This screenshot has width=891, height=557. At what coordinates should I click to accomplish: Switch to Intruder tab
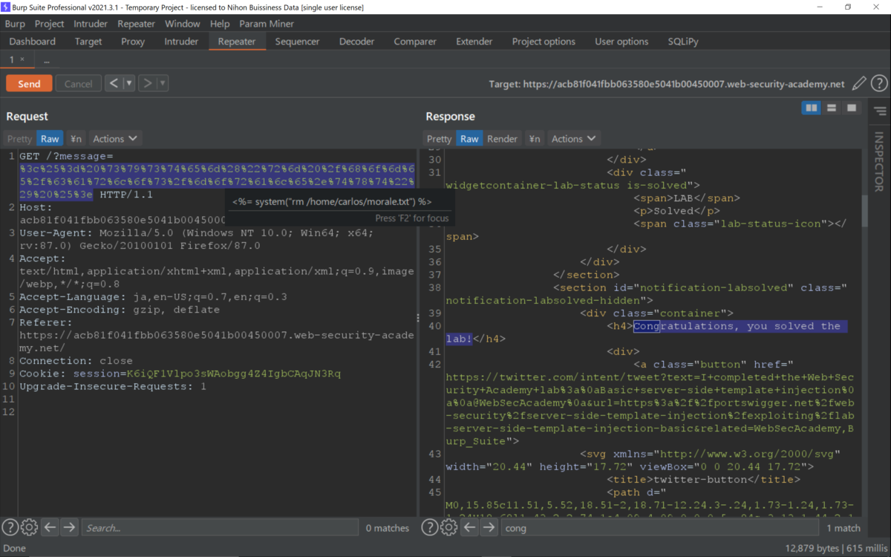coord(181,42)
